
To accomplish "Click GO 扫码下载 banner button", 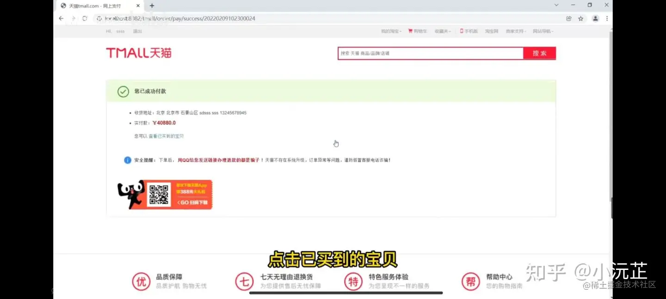I will point(193,203).
